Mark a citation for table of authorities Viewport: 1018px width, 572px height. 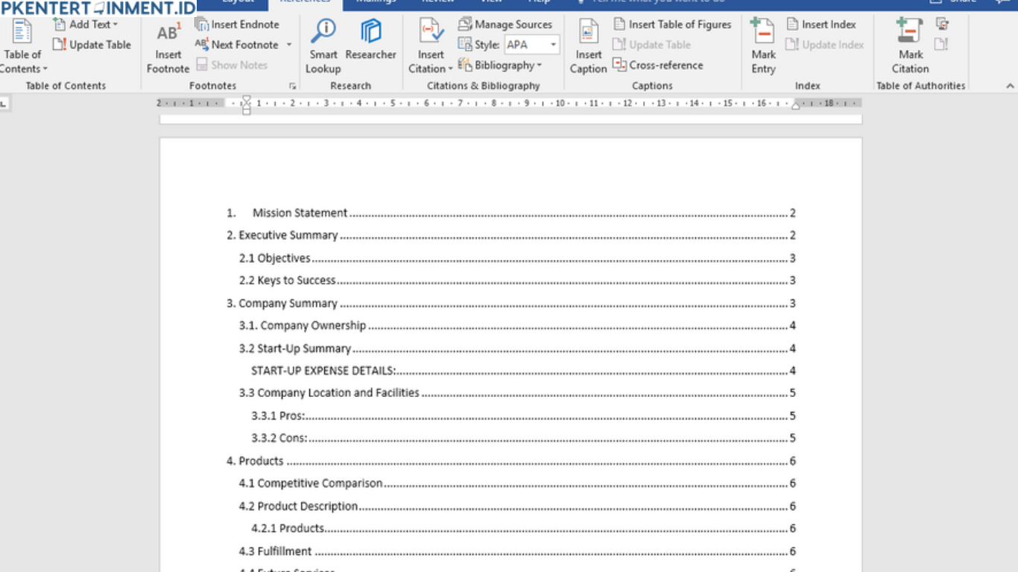click(910, 45)
